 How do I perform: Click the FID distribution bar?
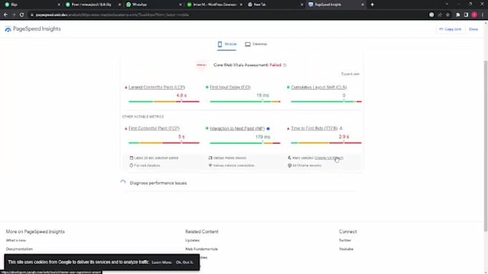[x=245, y=101]
